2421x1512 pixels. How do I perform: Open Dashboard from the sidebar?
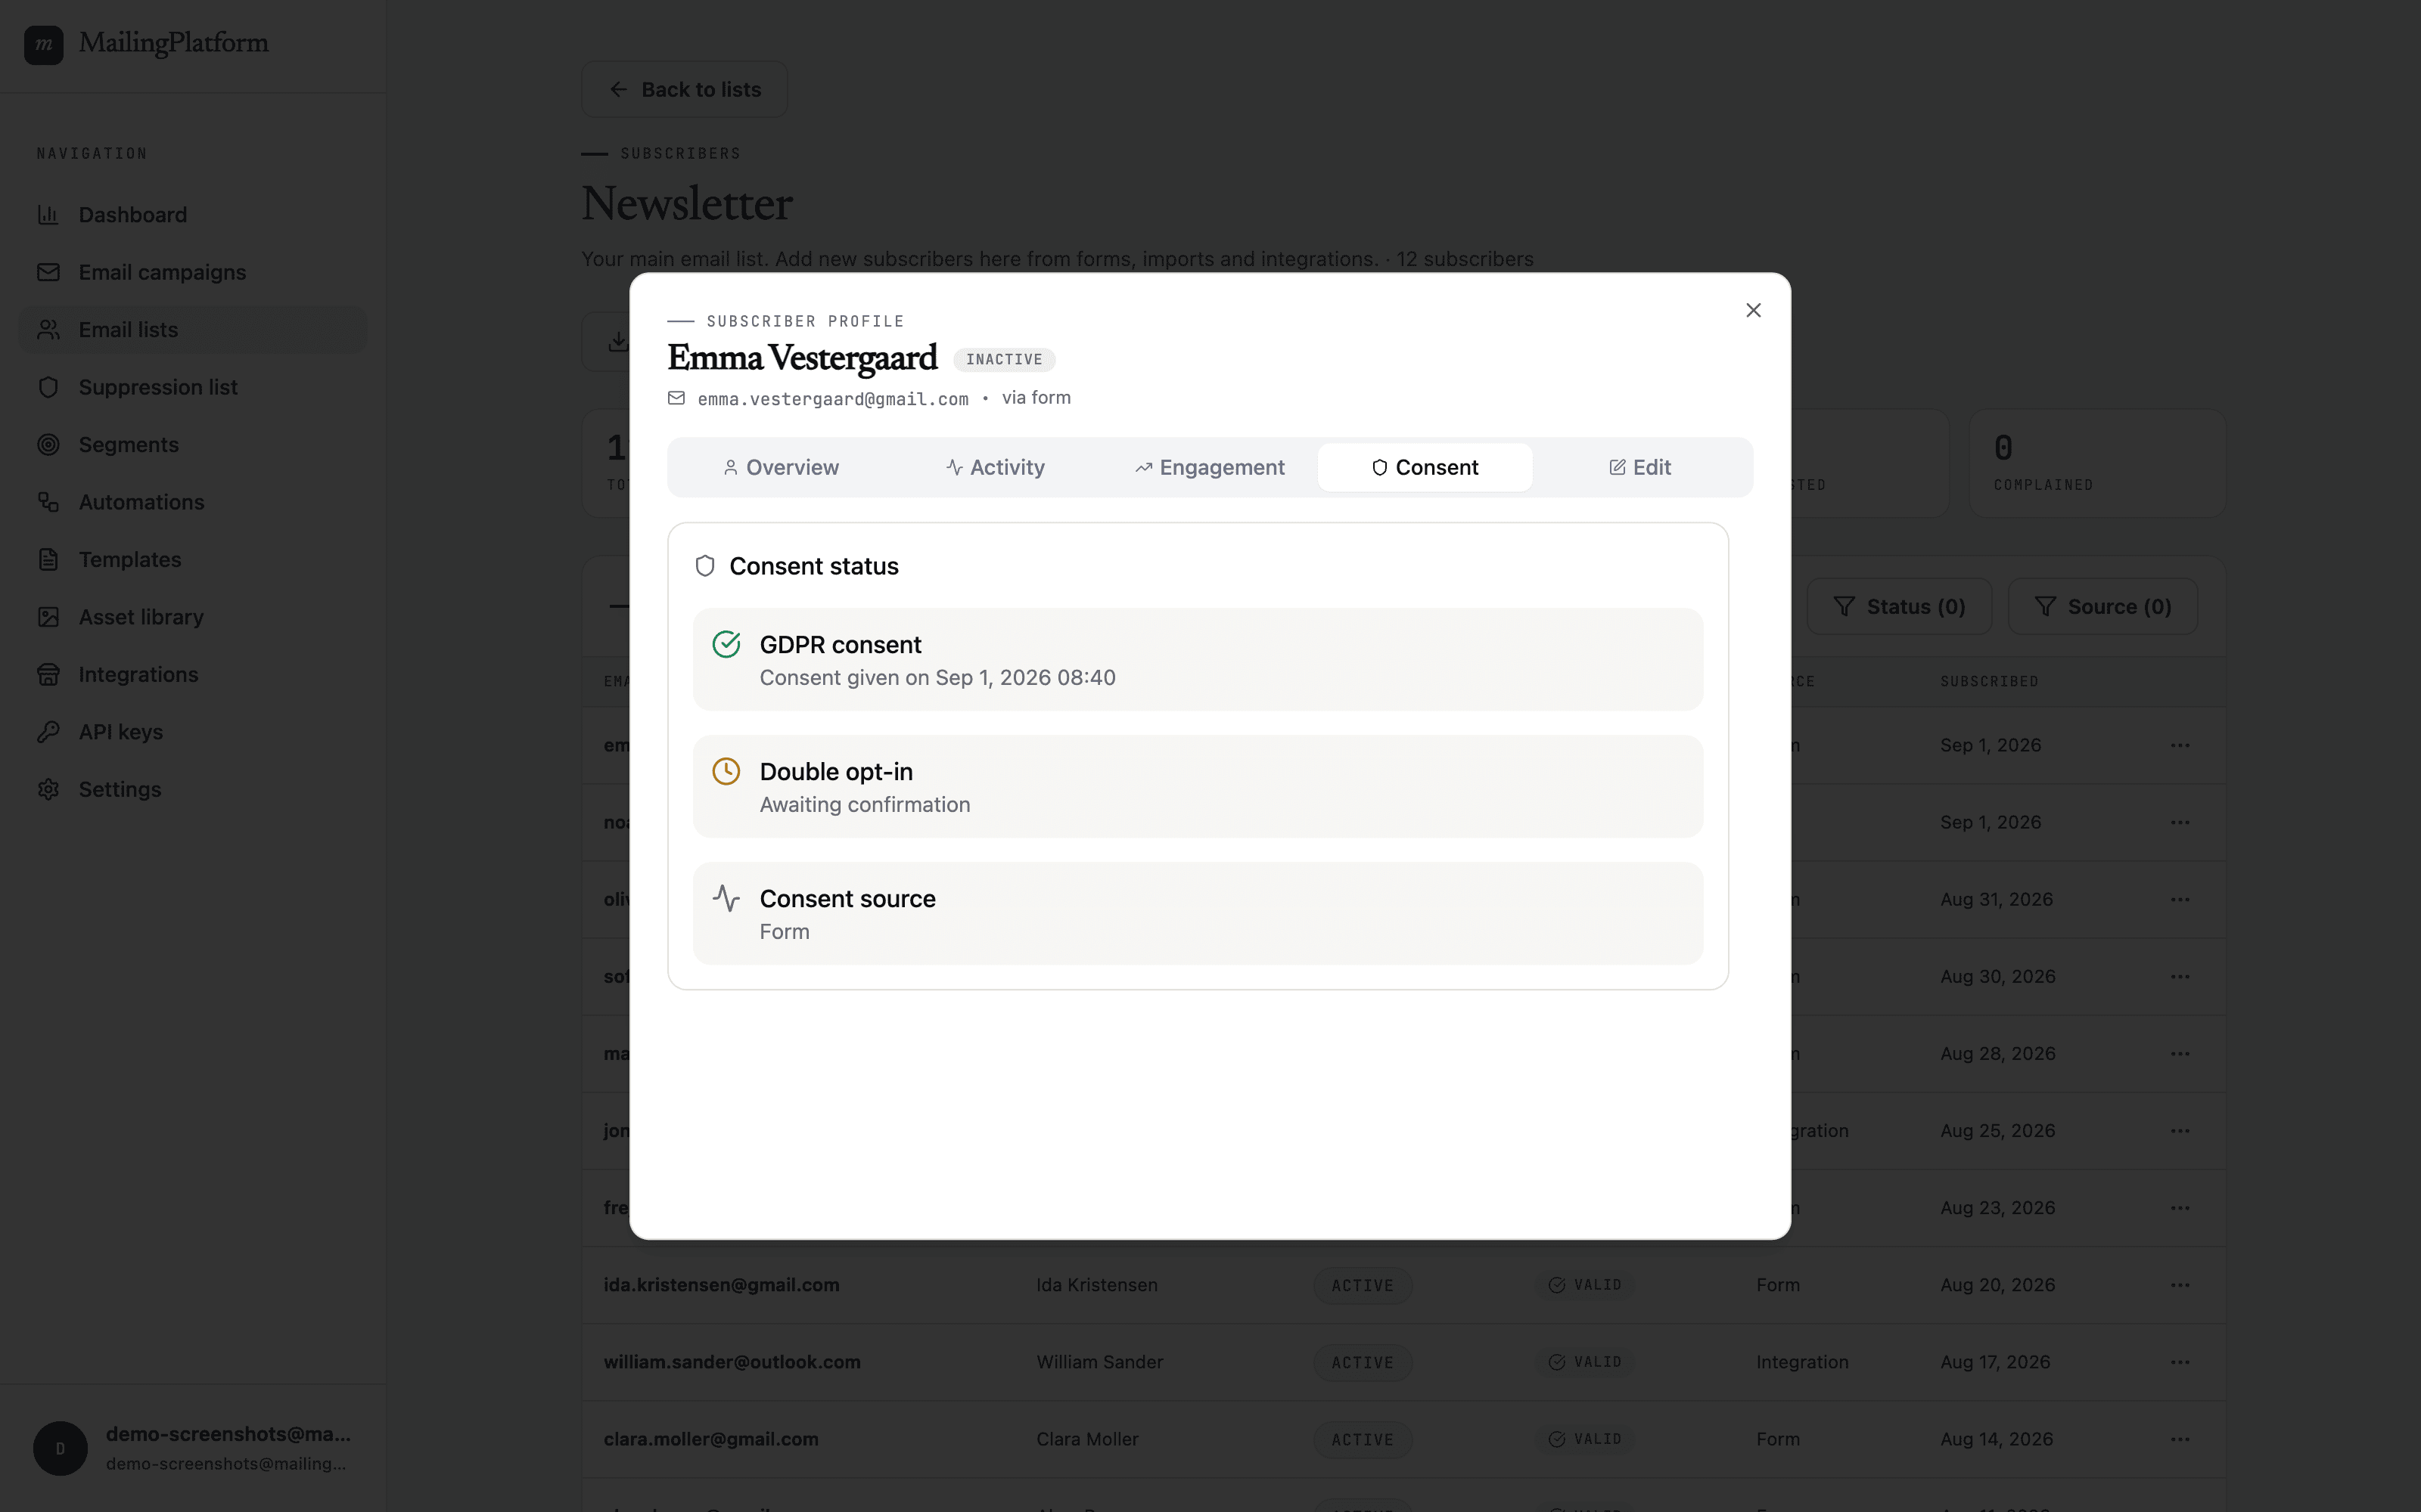193,215
